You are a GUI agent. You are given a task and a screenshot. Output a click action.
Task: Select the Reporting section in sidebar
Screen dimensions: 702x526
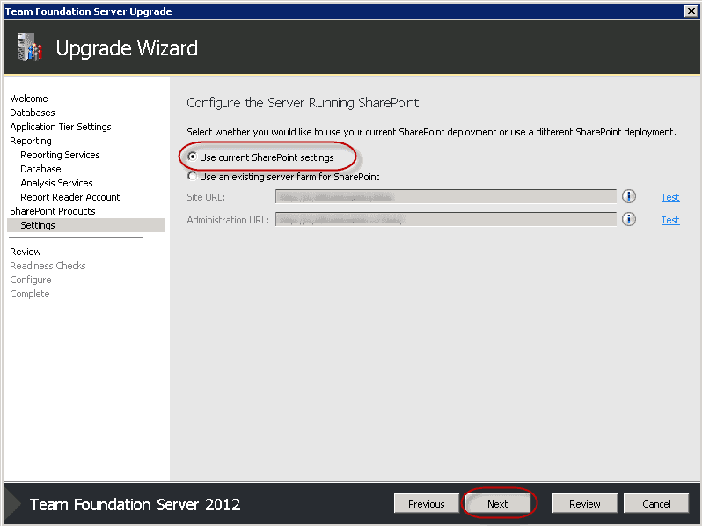(x=31, y=141)
